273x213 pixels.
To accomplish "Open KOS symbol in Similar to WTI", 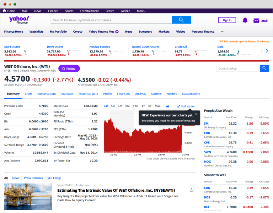I will coord(207,197).
